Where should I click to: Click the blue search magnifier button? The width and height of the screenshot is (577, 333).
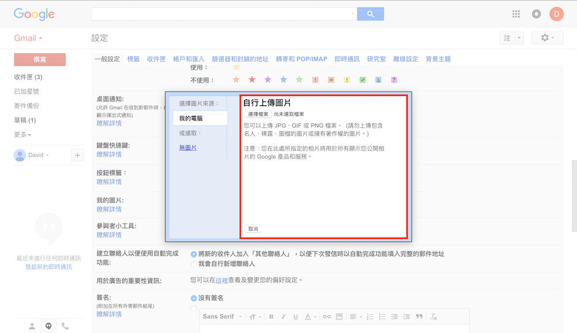[370, 14]
